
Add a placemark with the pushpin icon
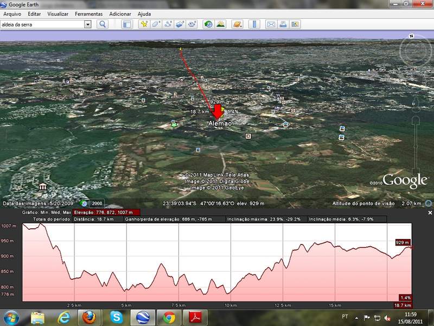click(x=144, y=24)
